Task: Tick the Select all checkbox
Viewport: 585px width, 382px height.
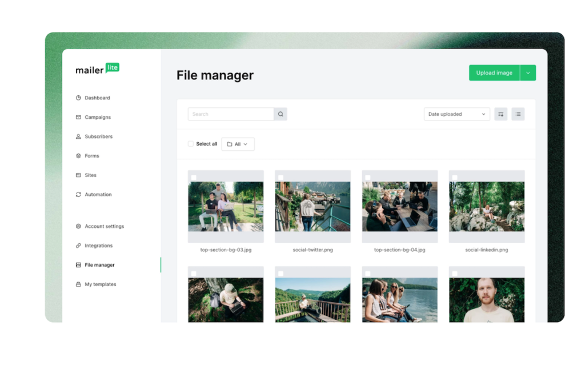Action: coord(191,144)
